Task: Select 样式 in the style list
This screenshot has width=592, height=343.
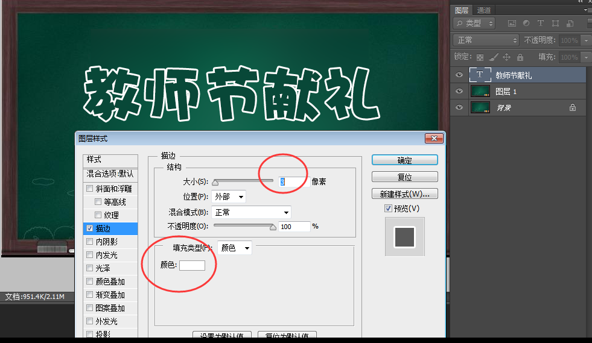Action: click(110, 160)
